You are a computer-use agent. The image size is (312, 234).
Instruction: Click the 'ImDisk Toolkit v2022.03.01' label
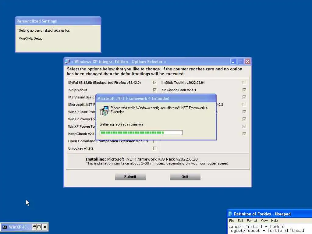(x=183, y=83)
